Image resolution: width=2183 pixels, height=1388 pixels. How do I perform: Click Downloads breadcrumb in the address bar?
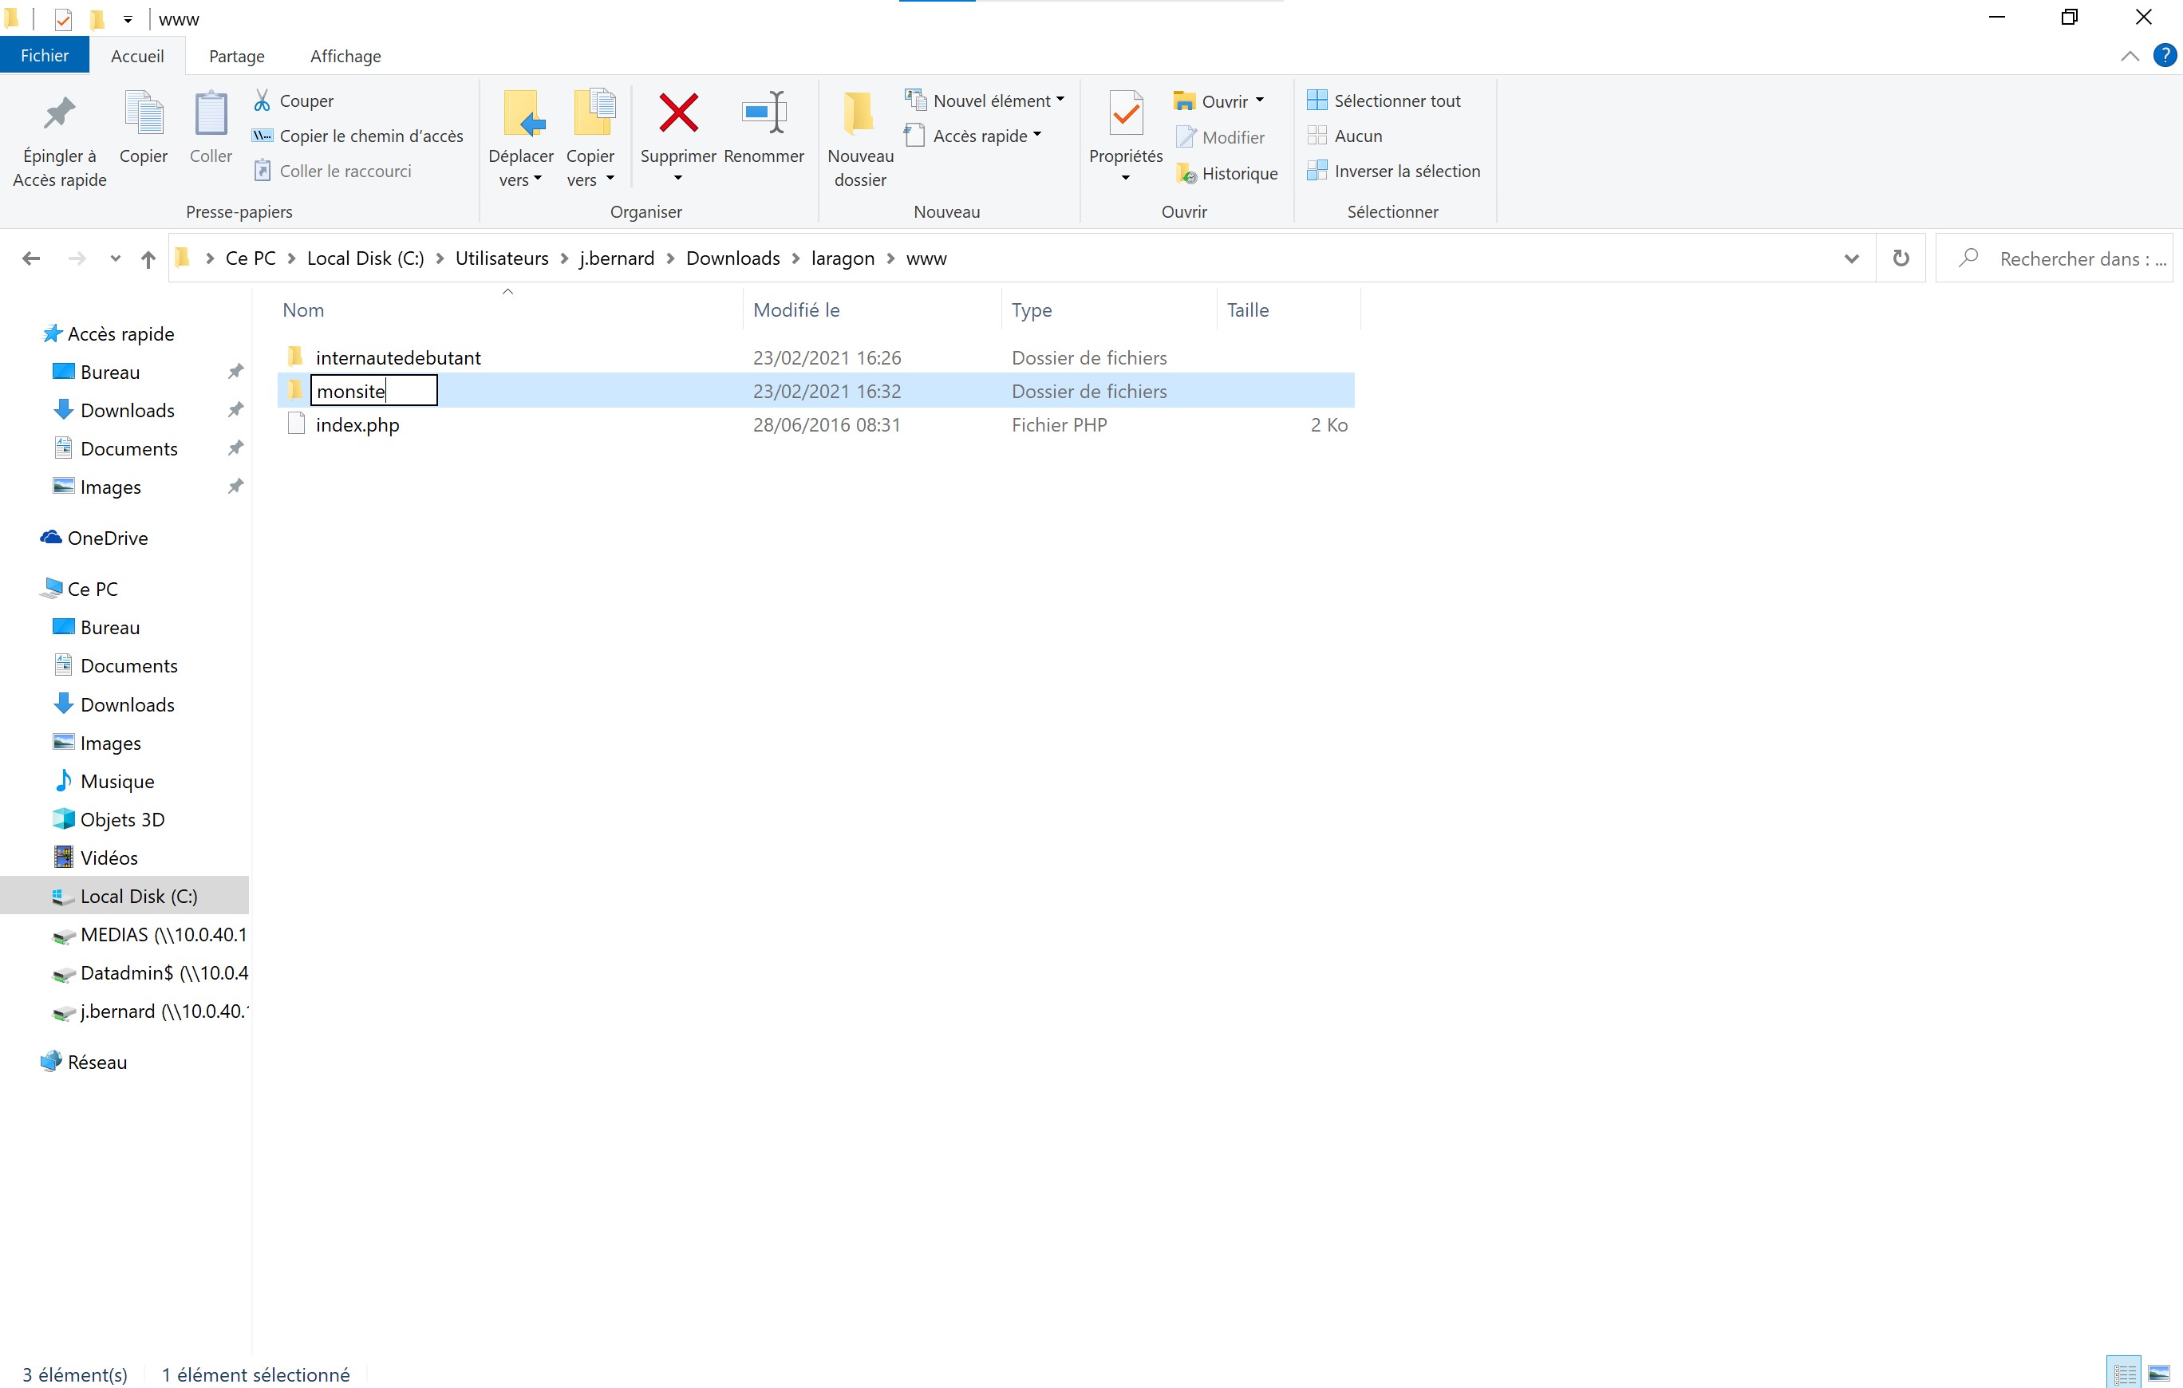(x=732, y=258)
